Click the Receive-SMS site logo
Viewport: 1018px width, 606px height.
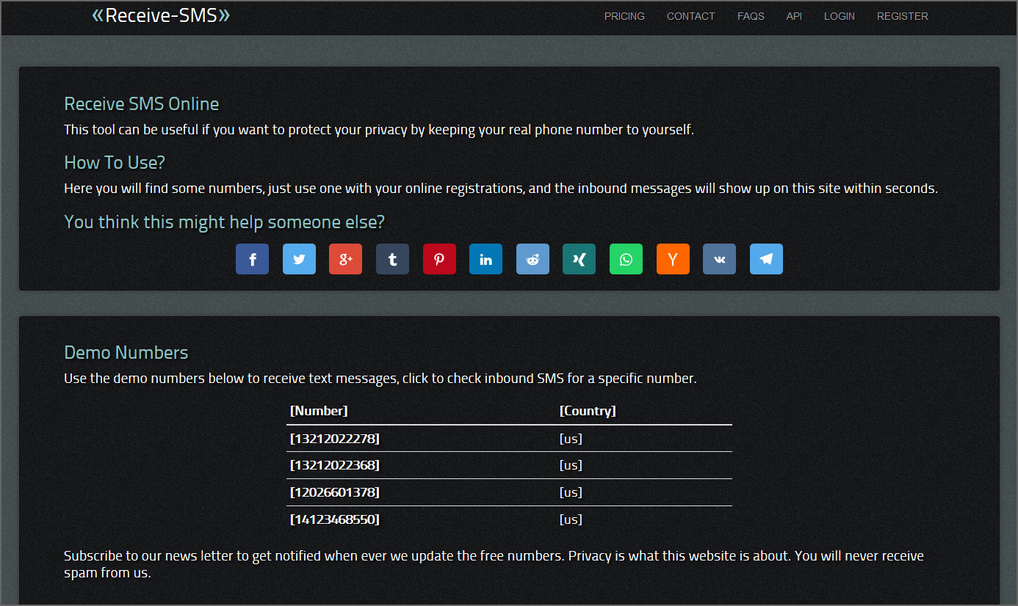click(161, 15)
